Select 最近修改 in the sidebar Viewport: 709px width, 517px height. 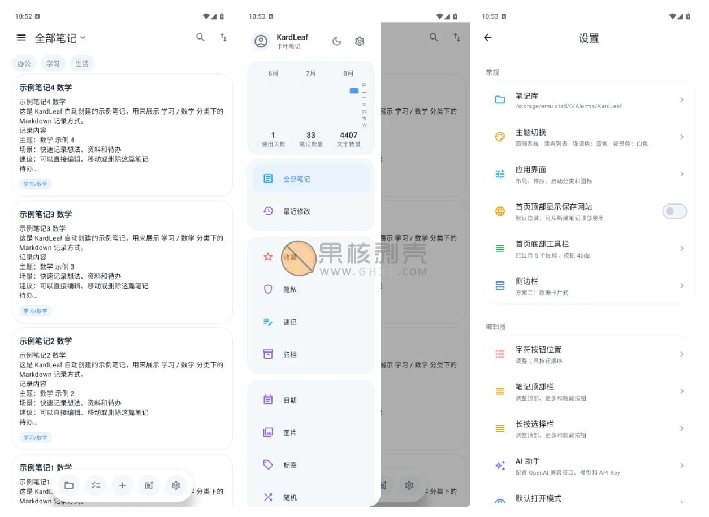311,211
